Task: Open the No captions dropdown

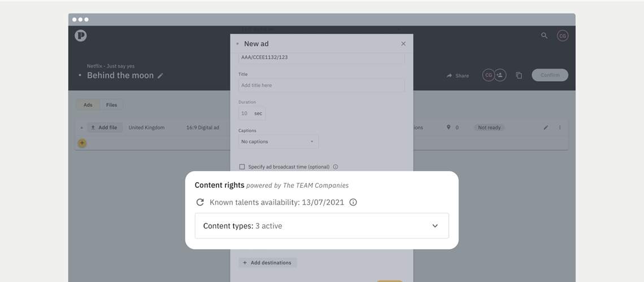Action: (278, 142)
